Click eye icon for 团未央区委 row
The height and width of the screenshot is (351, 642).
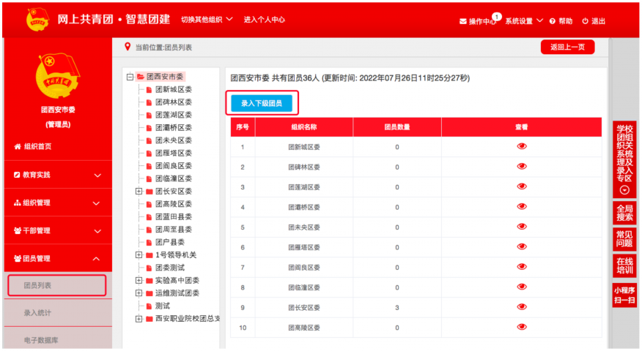(521, 227)
